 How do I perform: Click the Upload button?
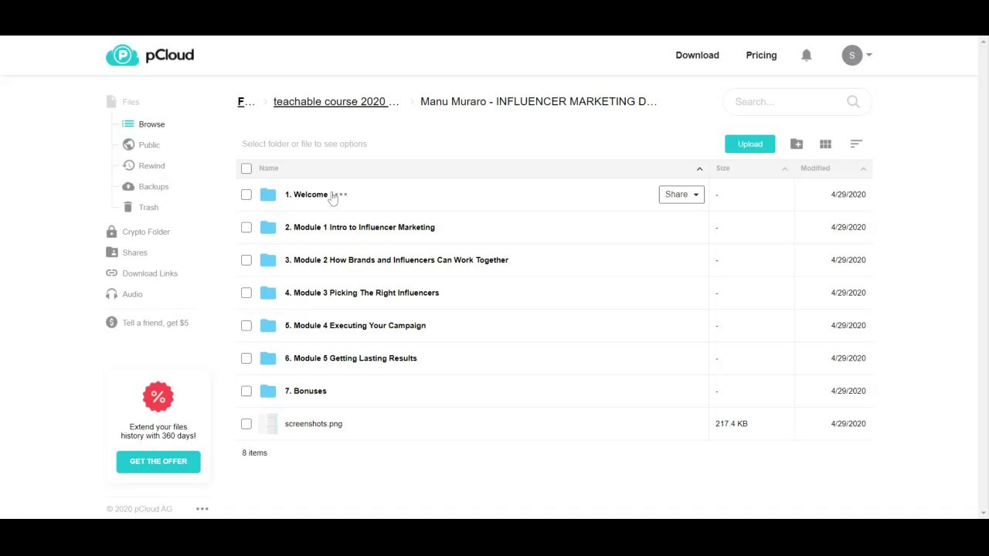[749, 144]
